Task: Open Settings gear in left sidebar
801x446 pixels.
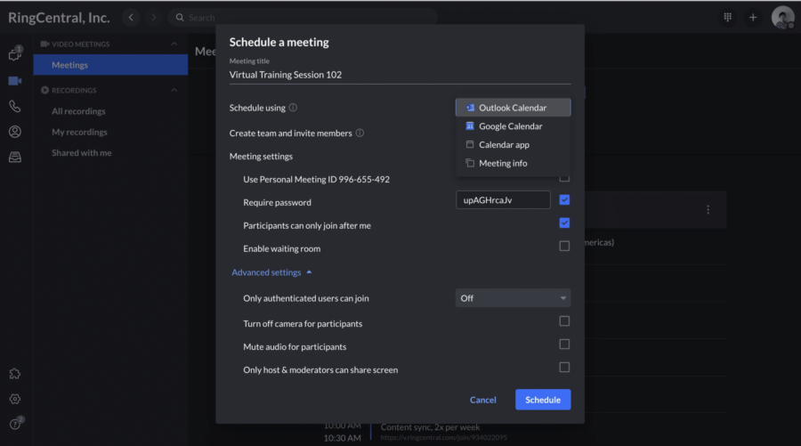Action: (14, 399)
